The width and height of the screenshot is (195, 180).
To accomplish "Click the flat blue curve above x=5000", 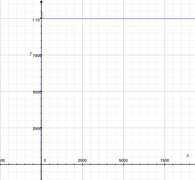I will click(123, 19).
